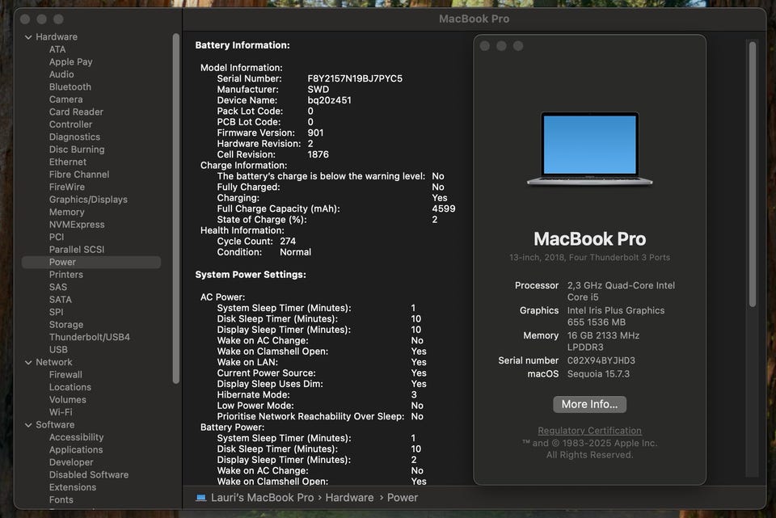
Task: Close the About This Mac window
Action: coord(485,46)
